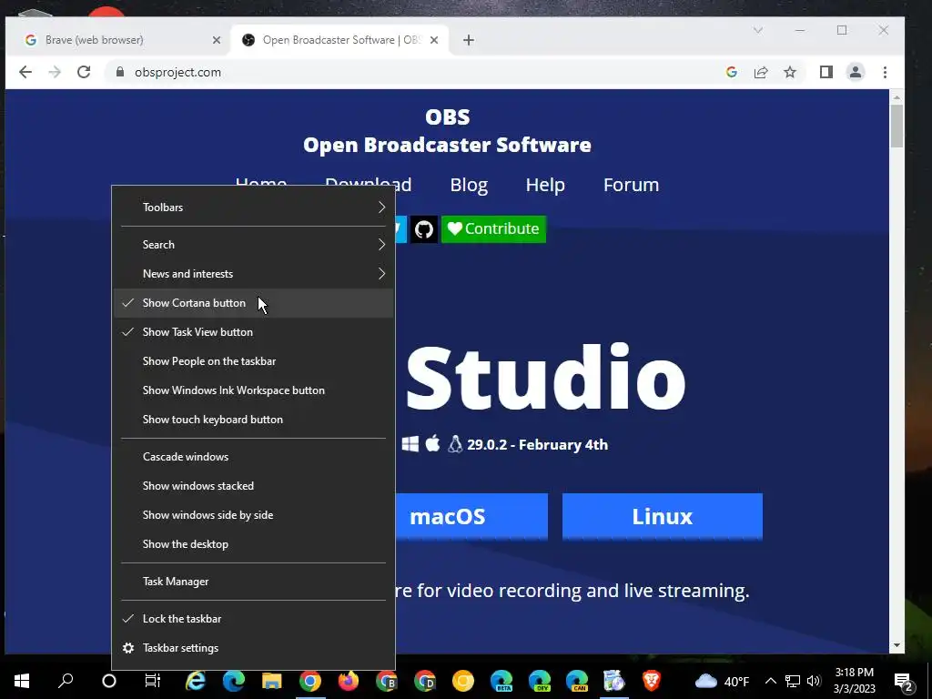Open Chrome profile avatar

click(x=856, y=72)
